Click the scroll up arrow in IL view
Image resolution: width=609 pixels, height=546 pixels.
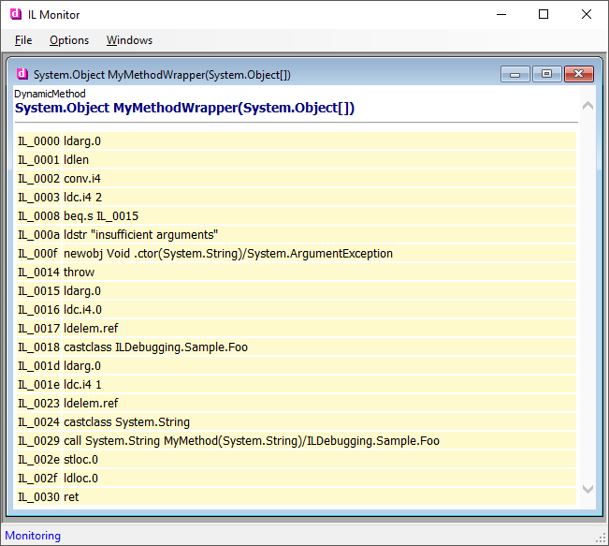tap(588, 106)
